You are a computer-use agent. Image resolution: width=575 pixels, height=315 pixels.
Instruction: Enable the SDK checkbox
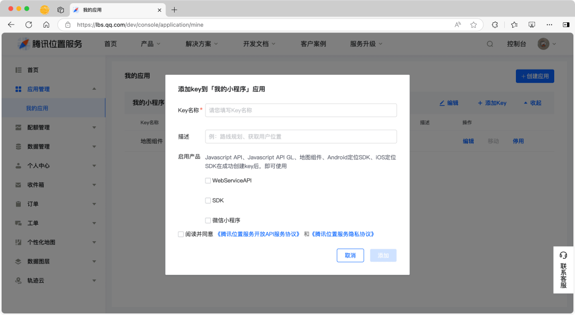point(208,200)
